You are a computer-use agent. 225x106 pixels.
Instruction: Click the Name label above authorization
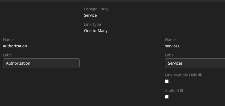pyautogui.click(x=8, y=40)
